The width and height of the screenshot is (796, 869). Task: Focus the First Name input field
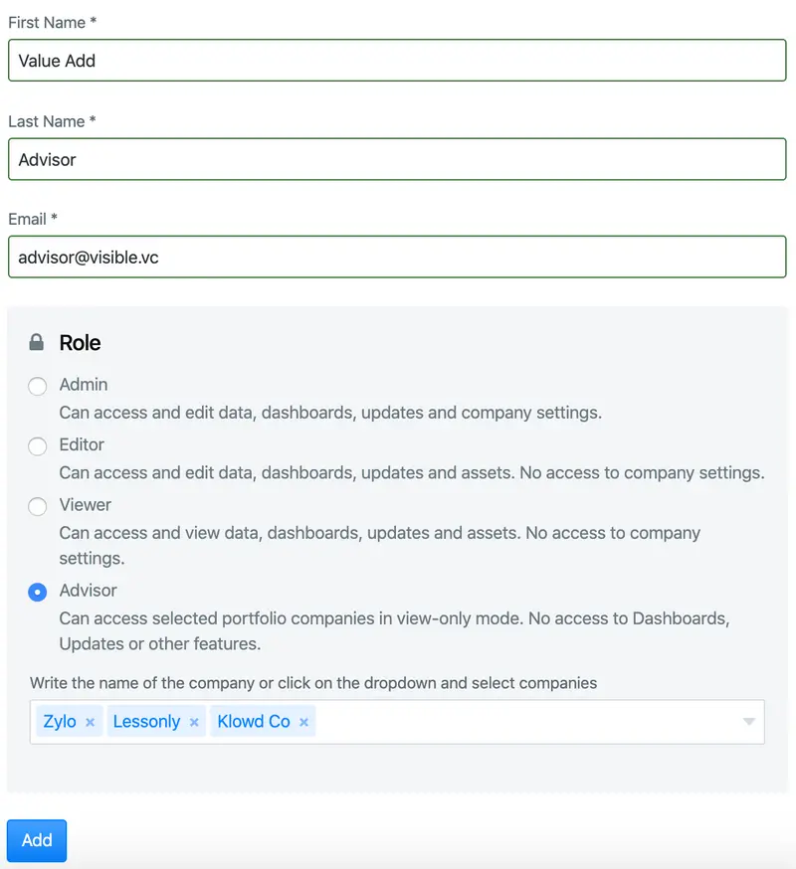397,61
